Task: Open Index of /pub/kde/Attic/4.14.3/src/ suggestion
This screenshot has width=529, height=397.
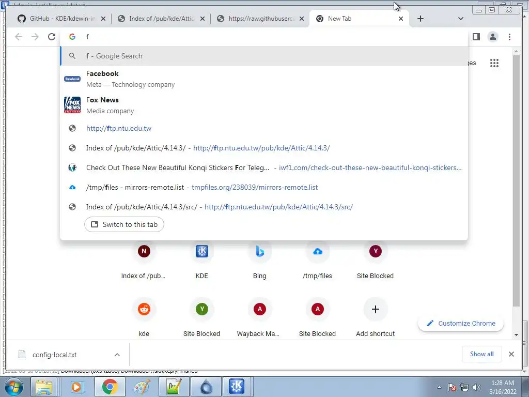Action: [x=264, y=207]
